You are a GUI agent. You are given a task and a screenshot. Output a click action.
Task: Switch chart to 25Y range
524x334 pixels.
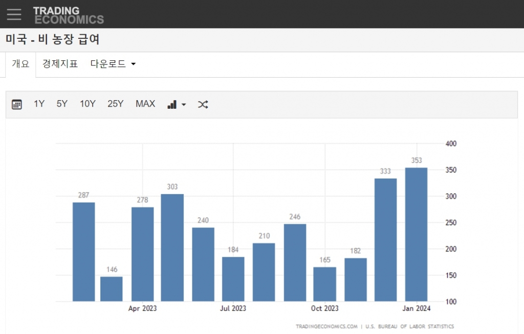116,104
